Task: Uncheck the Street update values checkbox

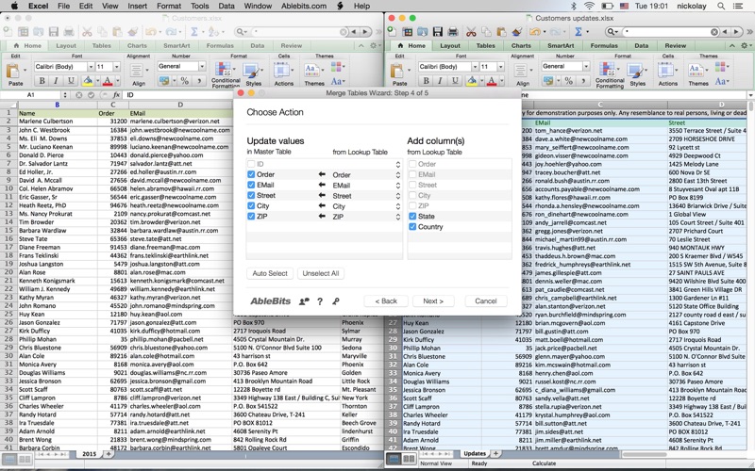Action: (x=251, y=196)
